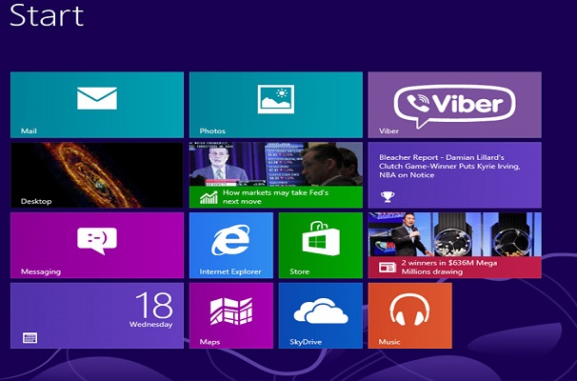This screenshot has width=577, height=381.
Task: Open the SkyDrive cloud tile
Action: pos(320,315)
